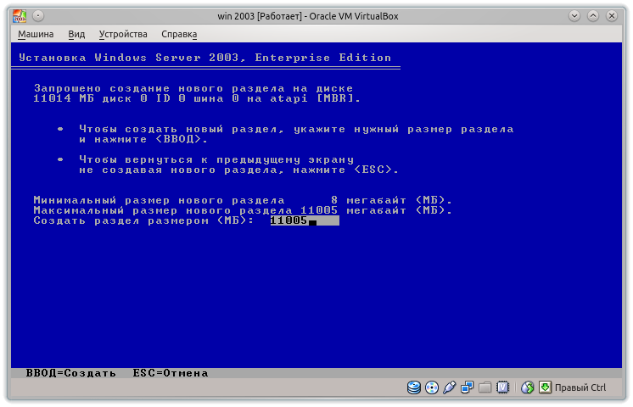The image size is (633, 407).
Task: Click the Максимальный размер нового раздела line
Action: click(x=243, y=210)
